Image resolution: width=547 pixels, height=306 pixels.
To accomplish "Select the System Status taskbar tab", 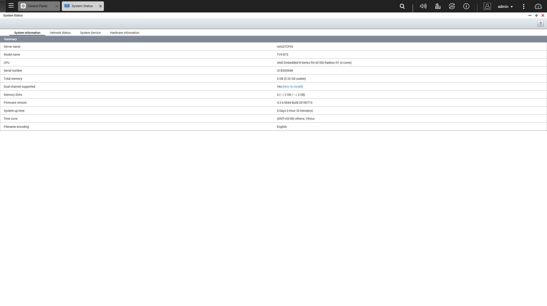I will click(83, 6).
